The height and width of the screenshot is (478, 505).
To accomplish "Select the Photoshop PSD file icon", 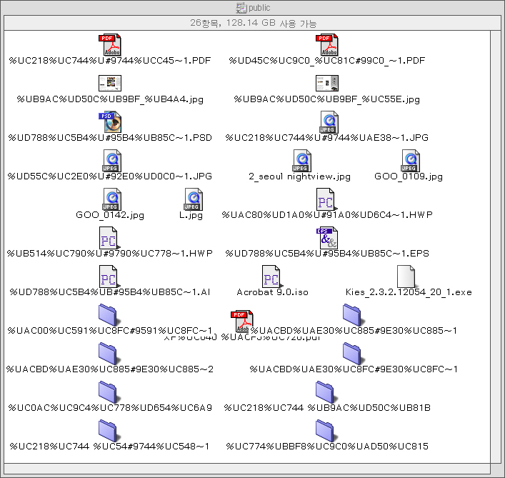I will [109, 123].
